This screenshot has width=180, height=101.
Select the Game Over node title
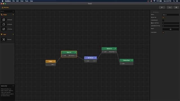[126, 60]
